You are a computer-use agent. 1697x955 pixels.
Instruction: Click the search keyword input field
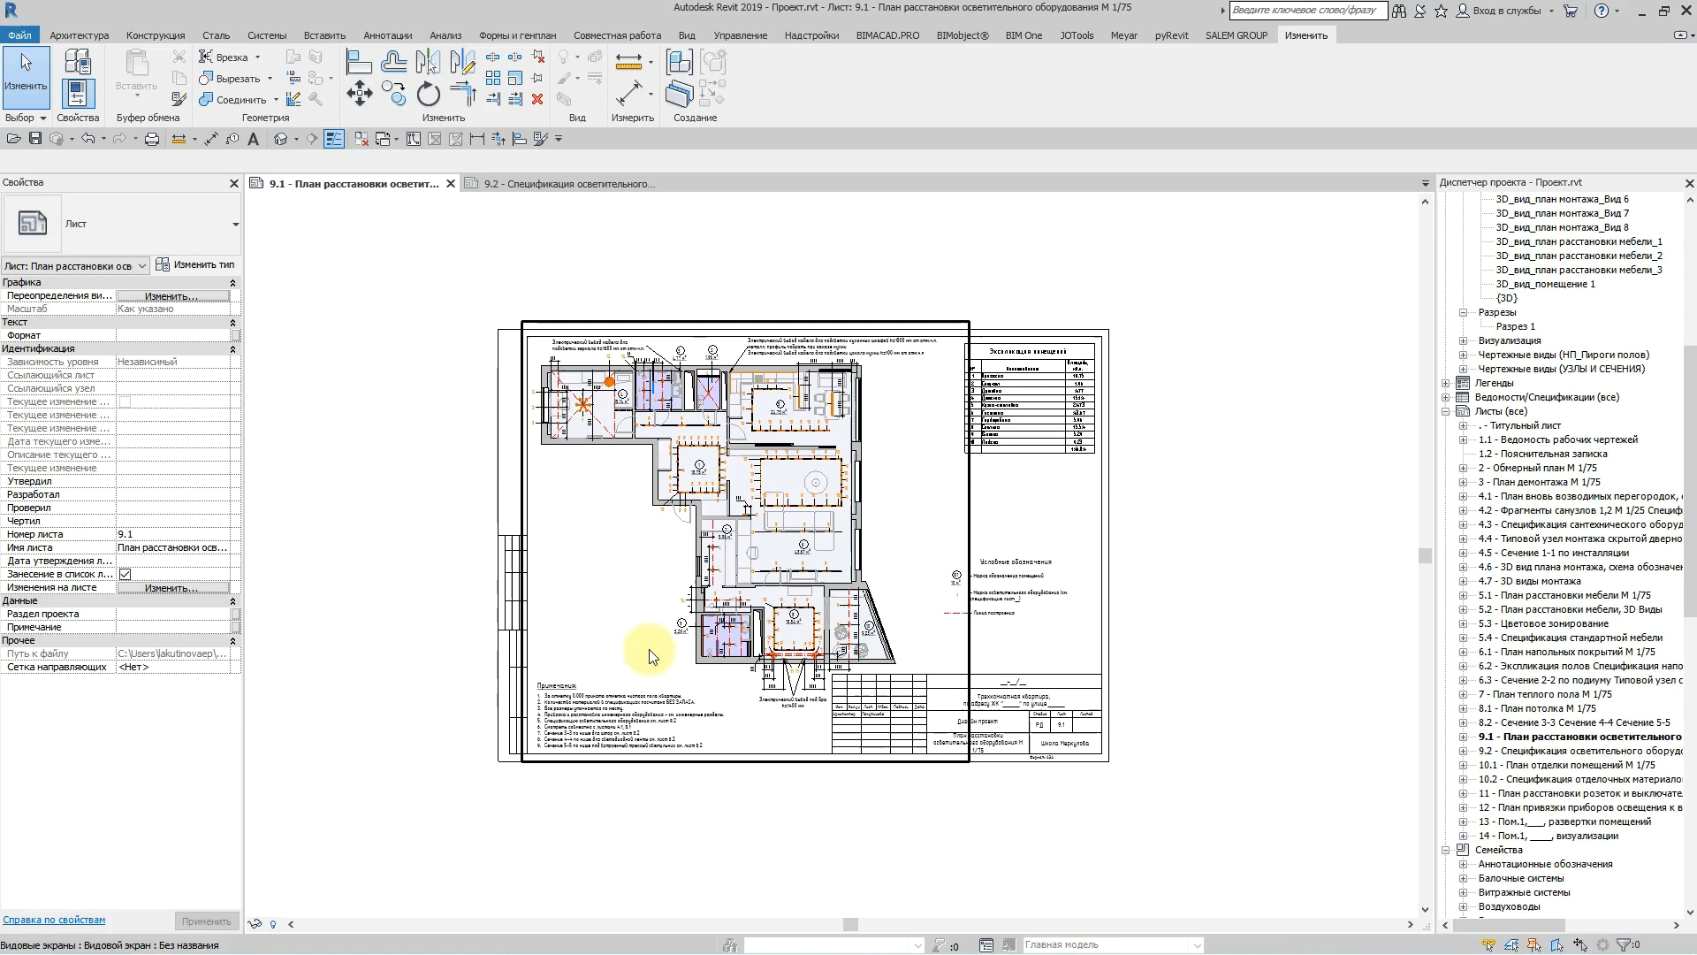[x=1306, y=11]
